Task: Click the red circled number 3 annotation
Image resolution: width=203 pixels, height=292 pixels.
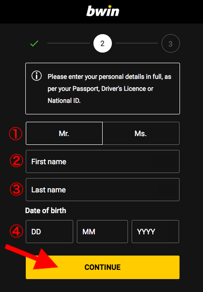Action: [x=17, y=189]
